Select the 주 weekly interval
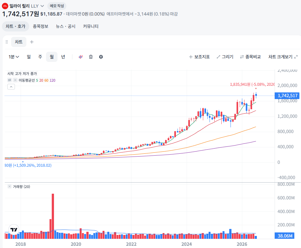The height and width of the screenshot is (248, 301). tap(40, 57)
